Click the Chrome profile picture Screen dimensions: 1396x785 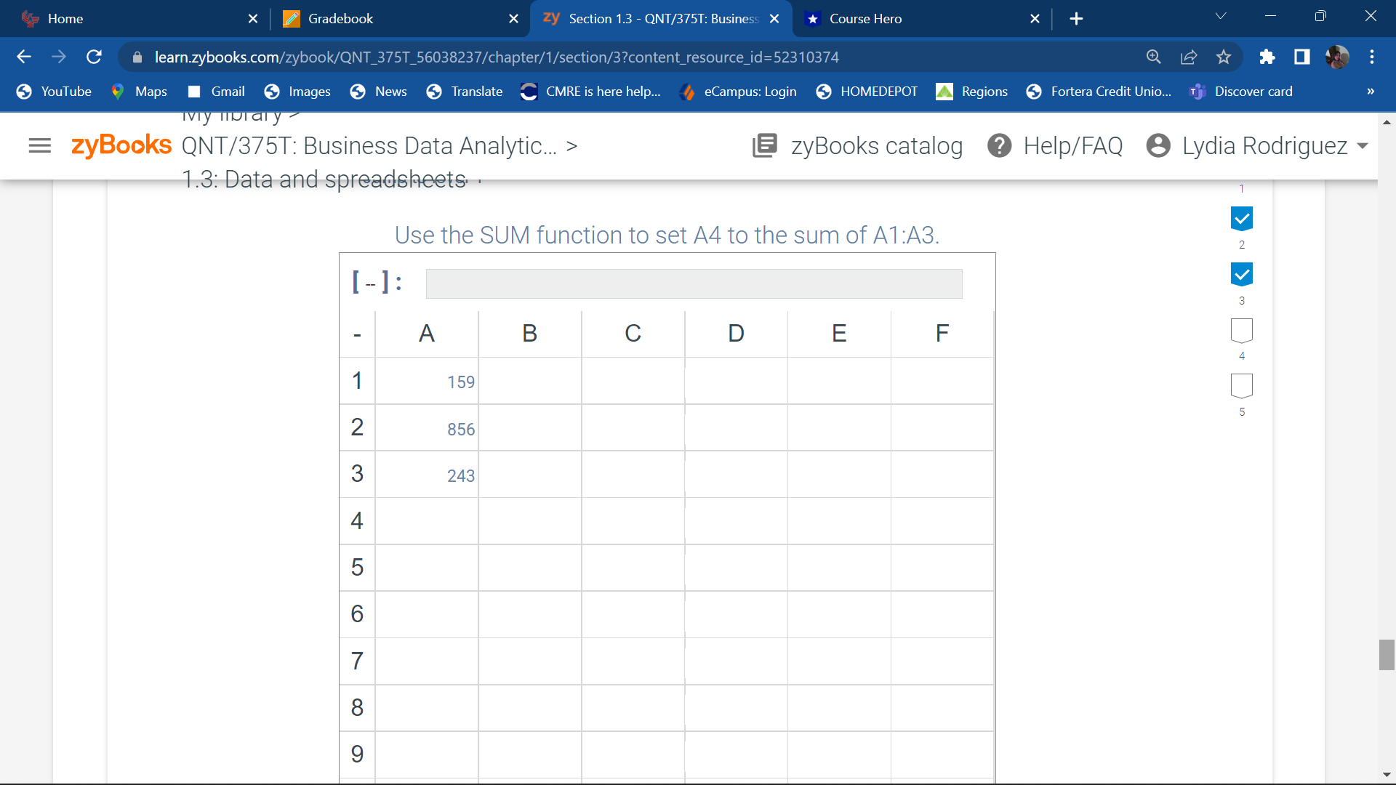coord(1337,57)
